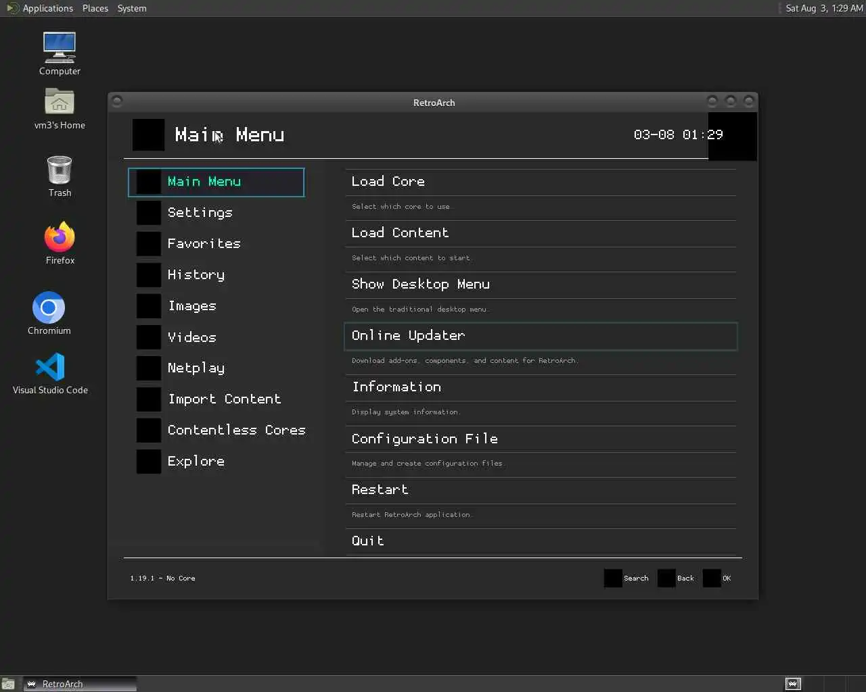Click the black icon beside Settings
This screenshot has width=866, height=692.
[149, 213]
